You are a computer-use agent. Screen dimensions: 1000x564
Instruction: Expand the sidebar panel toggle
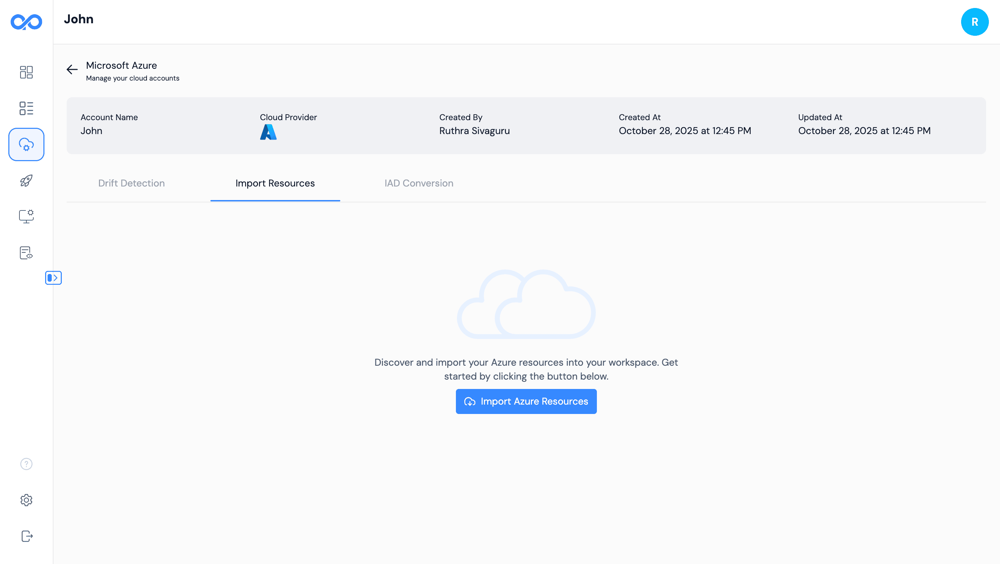coord(53,278)
